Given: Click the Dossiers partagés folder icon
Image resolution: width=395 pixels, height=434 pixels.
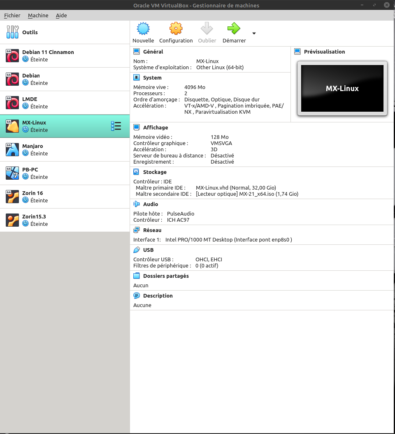Looking at the screenshot, I should [x=137, y=276].
